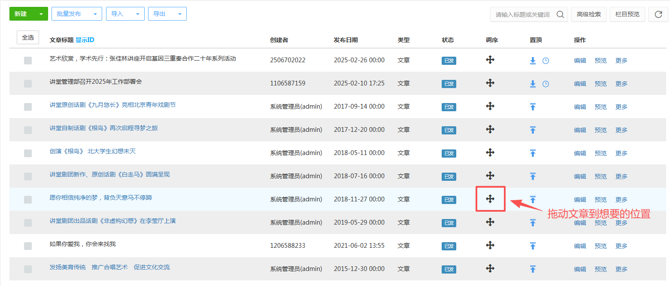
Task: Click unpin download icon in first article row
Action: point(533,61)
